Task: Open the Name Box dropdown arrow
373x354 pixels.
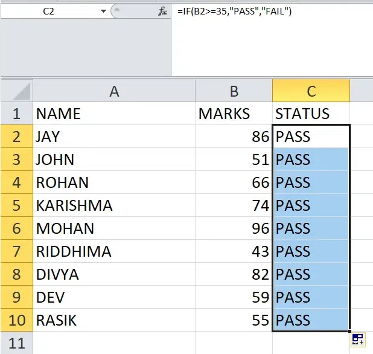Action: tap(103, 11)
